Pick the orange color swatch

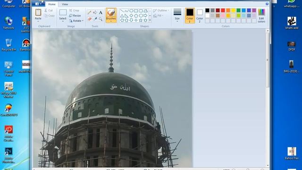(228, 10)
